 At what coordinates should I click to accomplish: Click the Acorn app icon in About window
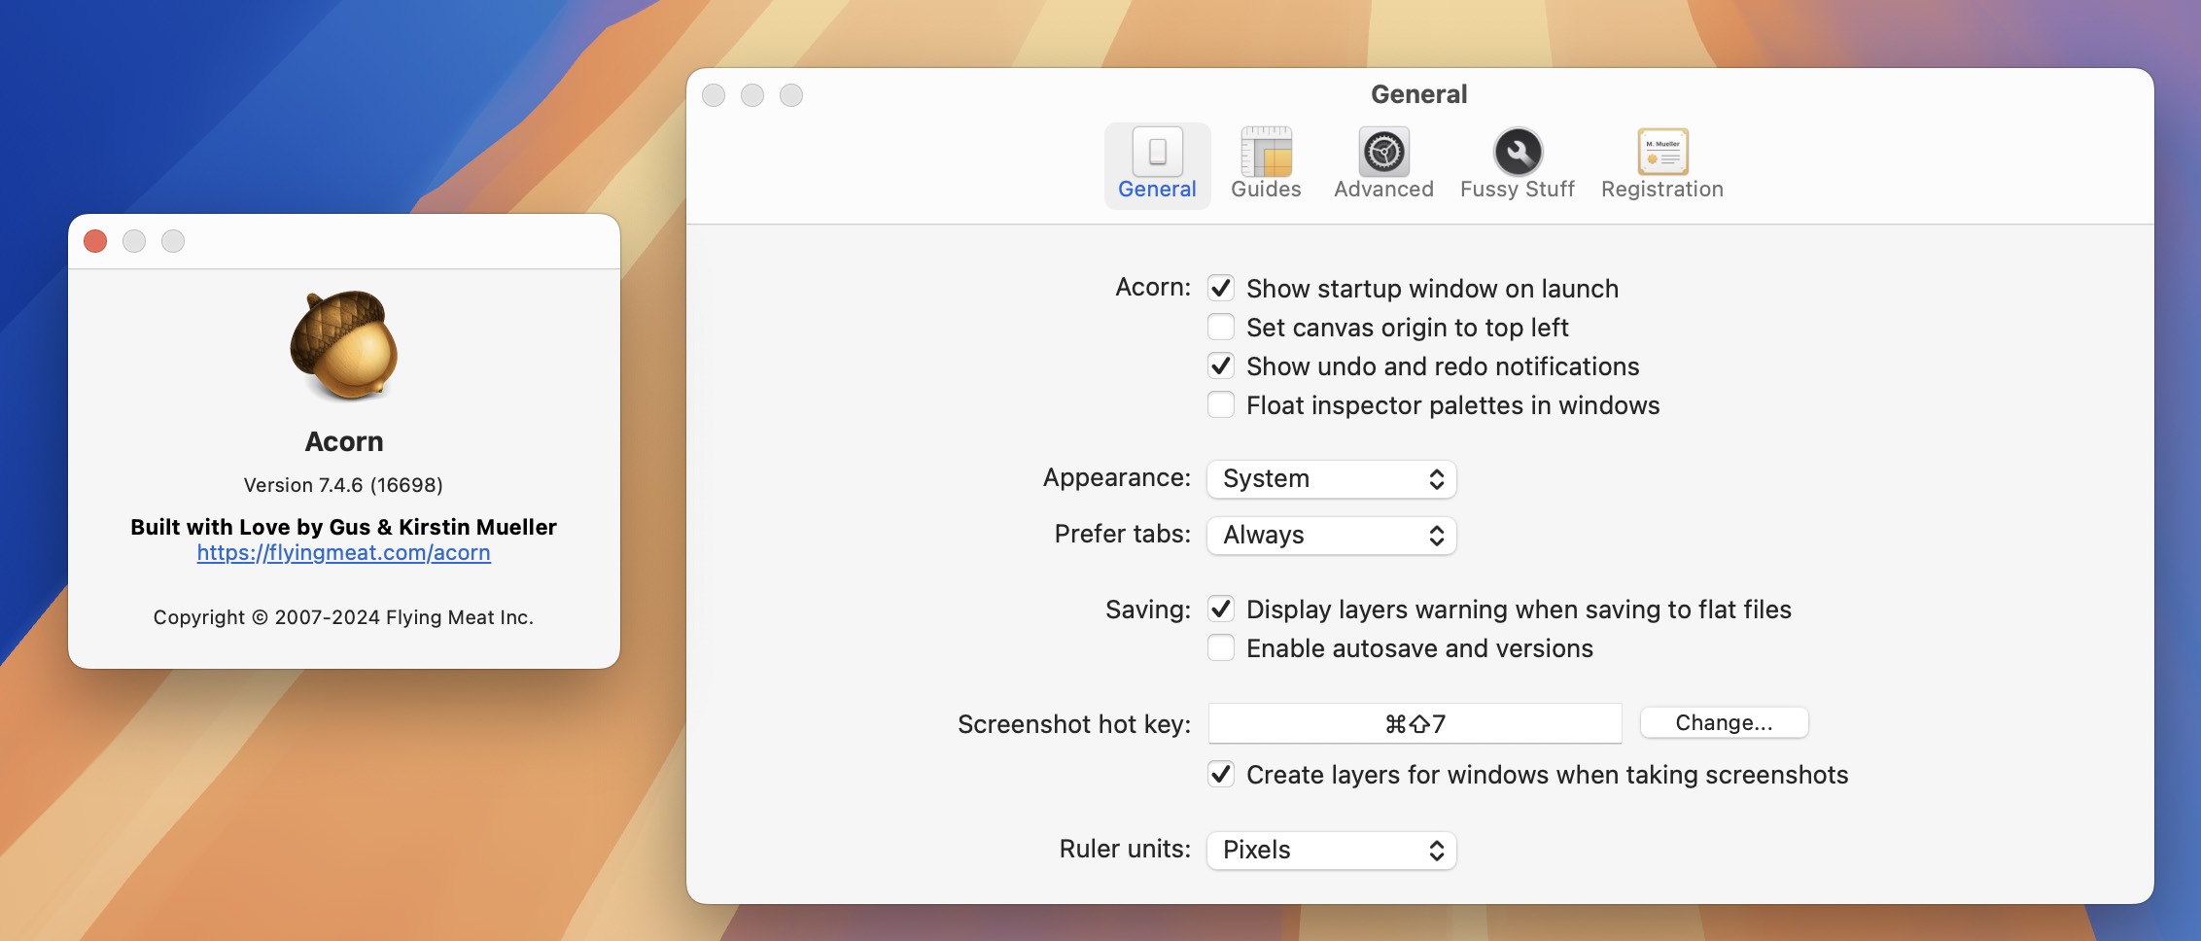click(344, 345)
